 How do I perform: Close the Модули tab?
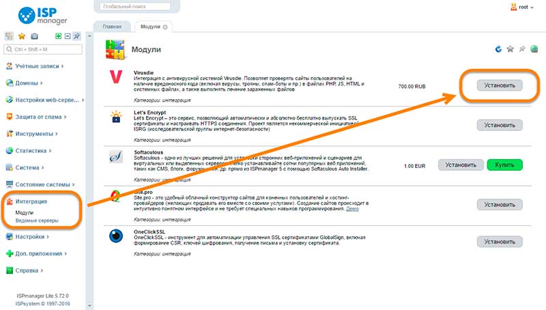click(165, 27)
